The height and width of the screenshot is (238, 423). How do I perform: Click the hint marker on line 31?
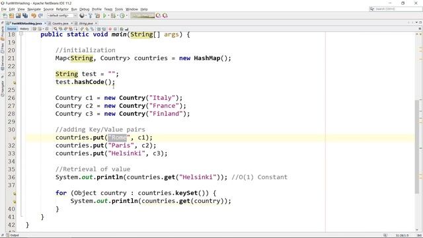coord(15,138)
